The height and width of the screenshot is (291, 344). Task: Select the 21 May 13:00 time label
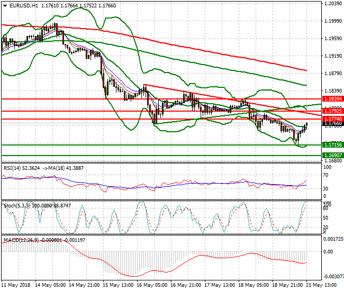click(321, 285)
